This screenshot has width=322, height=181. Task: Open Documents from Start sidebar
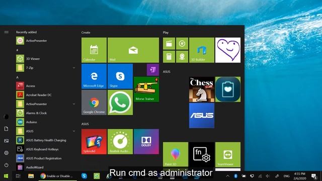pos(7,129)
